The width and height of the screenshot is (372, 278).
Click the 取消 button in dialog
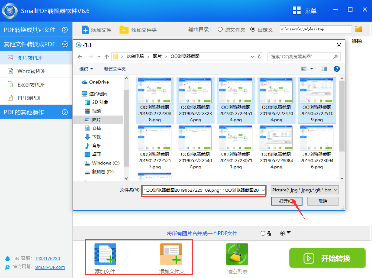click(x=323, y=201)
